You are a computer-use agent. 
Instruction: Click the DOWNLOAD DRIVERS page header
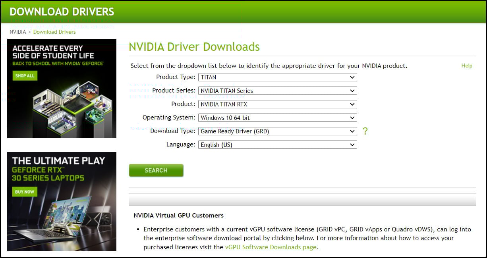coord(62,12)
